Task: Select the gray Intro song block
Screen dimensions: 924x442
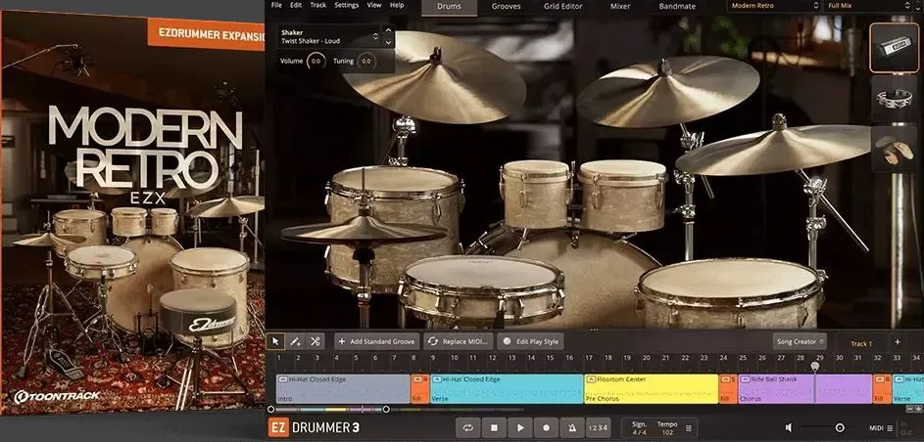Action: [x=343, y=389]
